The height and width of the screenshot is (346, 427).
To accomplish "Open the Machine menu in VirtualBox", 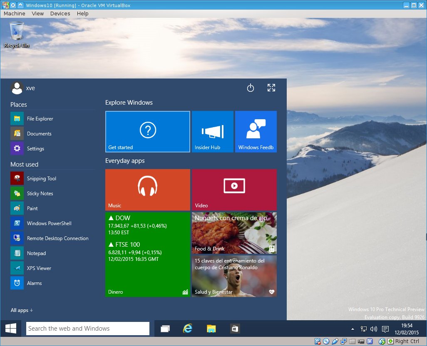I will click(x=15, y=14).
